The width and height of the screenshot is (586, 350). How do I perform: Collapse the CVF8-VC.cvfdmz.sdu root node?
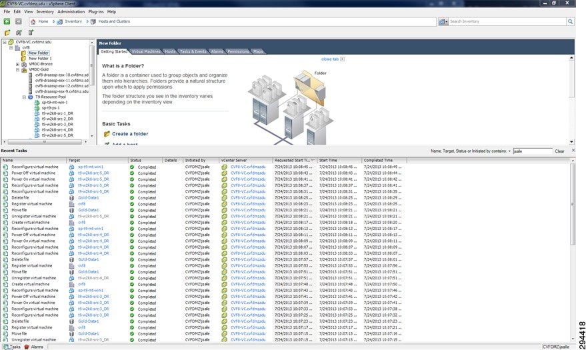pos(5,42)
